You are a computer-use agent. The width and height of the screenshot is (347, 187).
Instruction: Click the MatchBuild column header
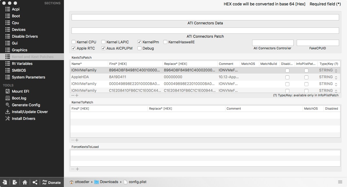click(269, 64)
